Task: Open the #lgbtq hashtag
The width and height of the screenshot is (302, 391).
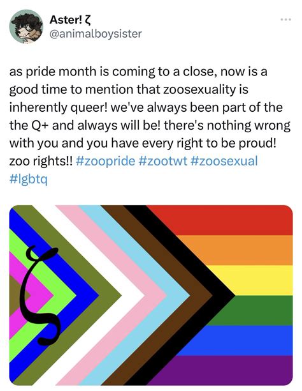Action: click(29, 180)
